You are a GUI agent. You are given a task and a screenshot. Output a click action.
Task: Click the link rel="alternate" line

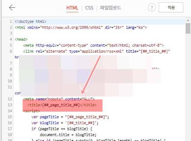(x=96, y=51)
